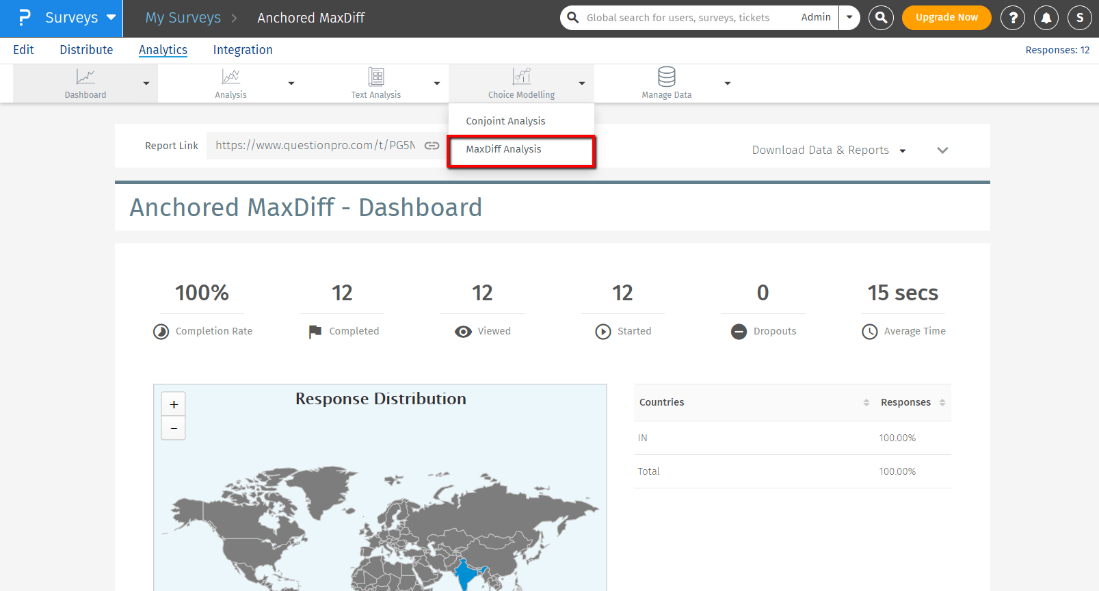Image resolution: width=1099 pixels, height=591 pixels.
Task: Expand the Admin search scope dropdown
Action: coord(849,18)
